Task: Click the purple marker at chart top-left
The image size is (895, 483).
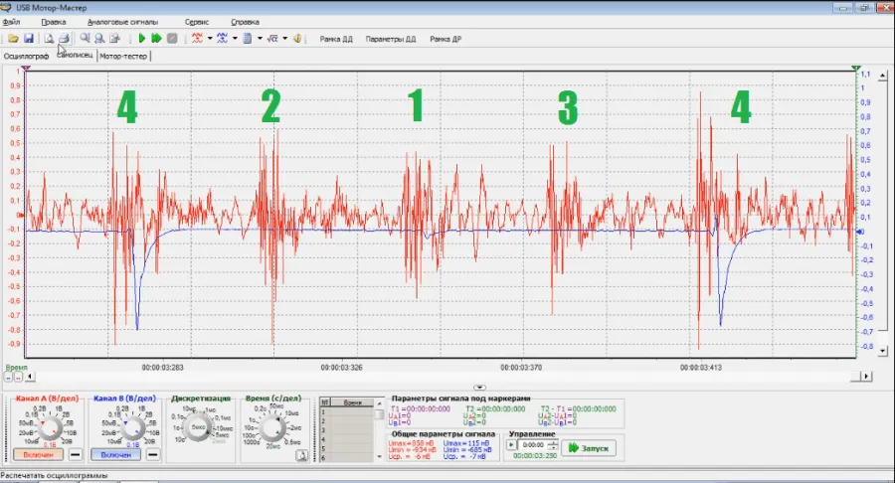Action: click(x=26, y=69)
